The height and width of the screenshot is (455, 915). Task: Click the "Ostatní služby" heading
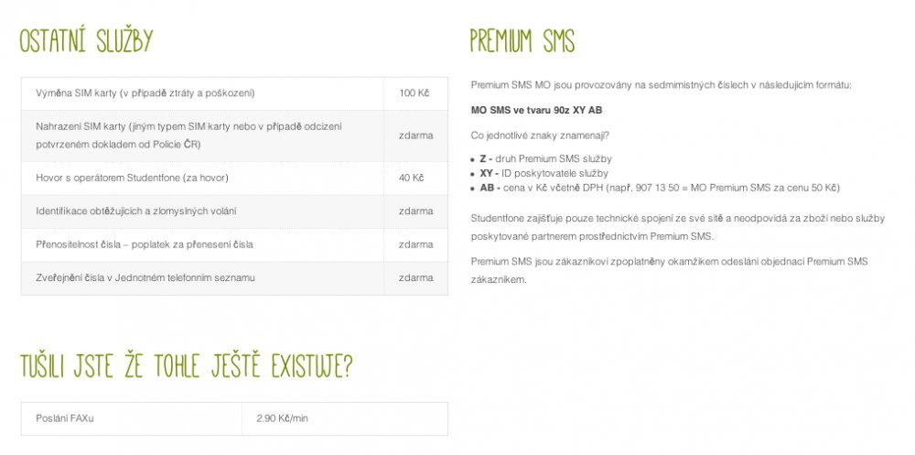[x=86, y=41]
